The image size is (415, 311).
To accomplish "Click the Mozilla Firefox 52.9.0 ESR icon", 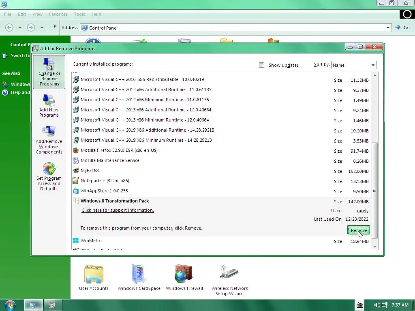I will coord(76,151).
